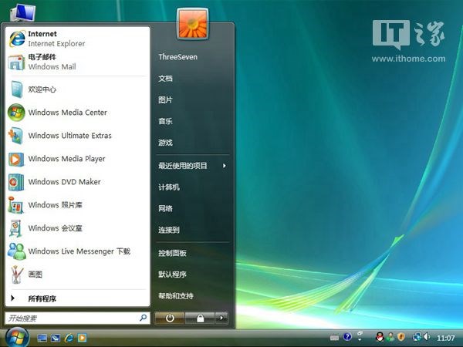Open shutdown options arrow menu
This screenshot has width=463, height=347.
(221, 318)
